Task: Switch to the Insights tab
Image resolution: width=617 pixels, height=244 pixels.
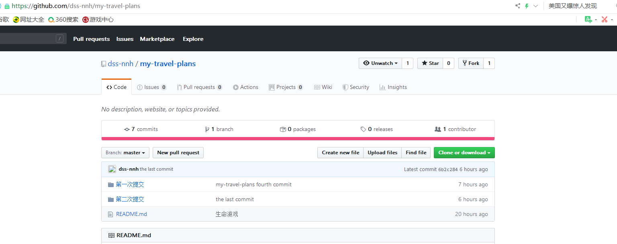Action: coord(393,87)
